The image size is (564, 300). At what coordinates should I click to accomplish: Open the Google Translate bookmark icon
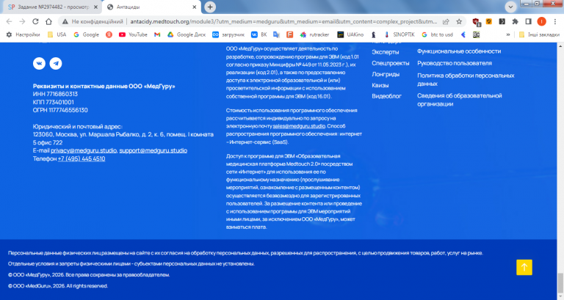click(x=276, y=34)
